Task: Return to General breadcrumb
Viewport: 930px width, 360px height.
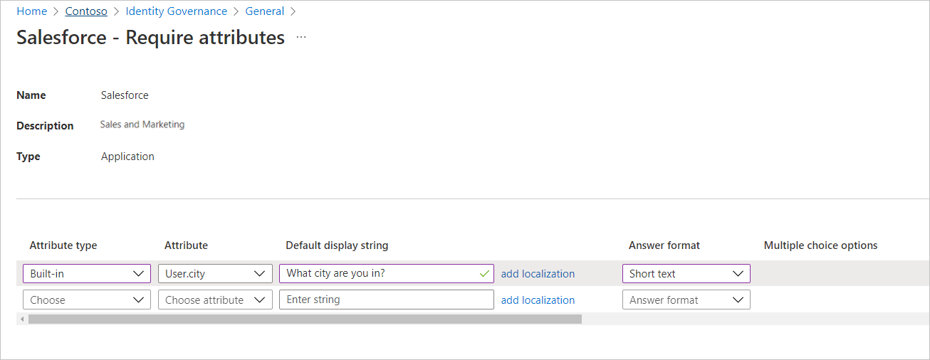Action: point(264,11)
